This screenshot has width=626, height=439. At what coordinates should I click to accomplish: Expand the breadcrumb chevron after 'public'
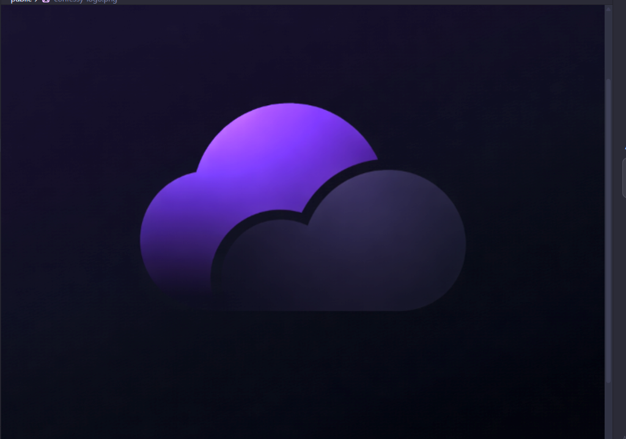point(37,1)
